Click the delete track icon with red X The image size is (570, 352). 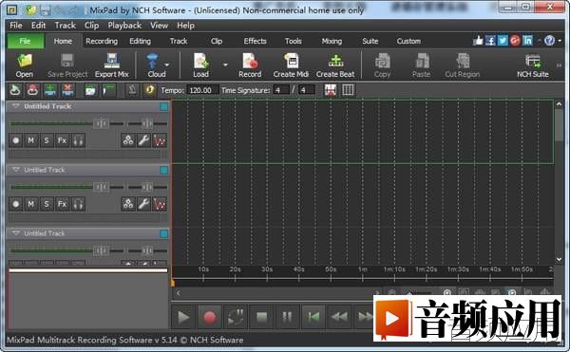67,90
